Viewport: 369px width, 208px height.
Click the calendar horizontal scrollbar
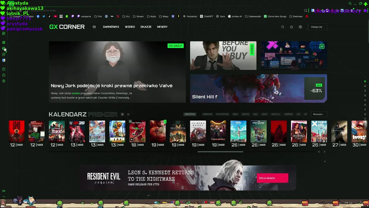coord(220,152)
